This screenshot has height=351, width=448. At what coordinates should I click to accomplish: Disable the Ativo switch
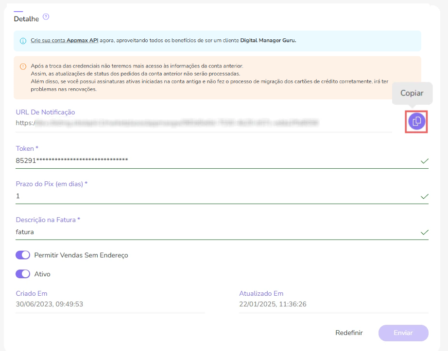tap(23, 273)
